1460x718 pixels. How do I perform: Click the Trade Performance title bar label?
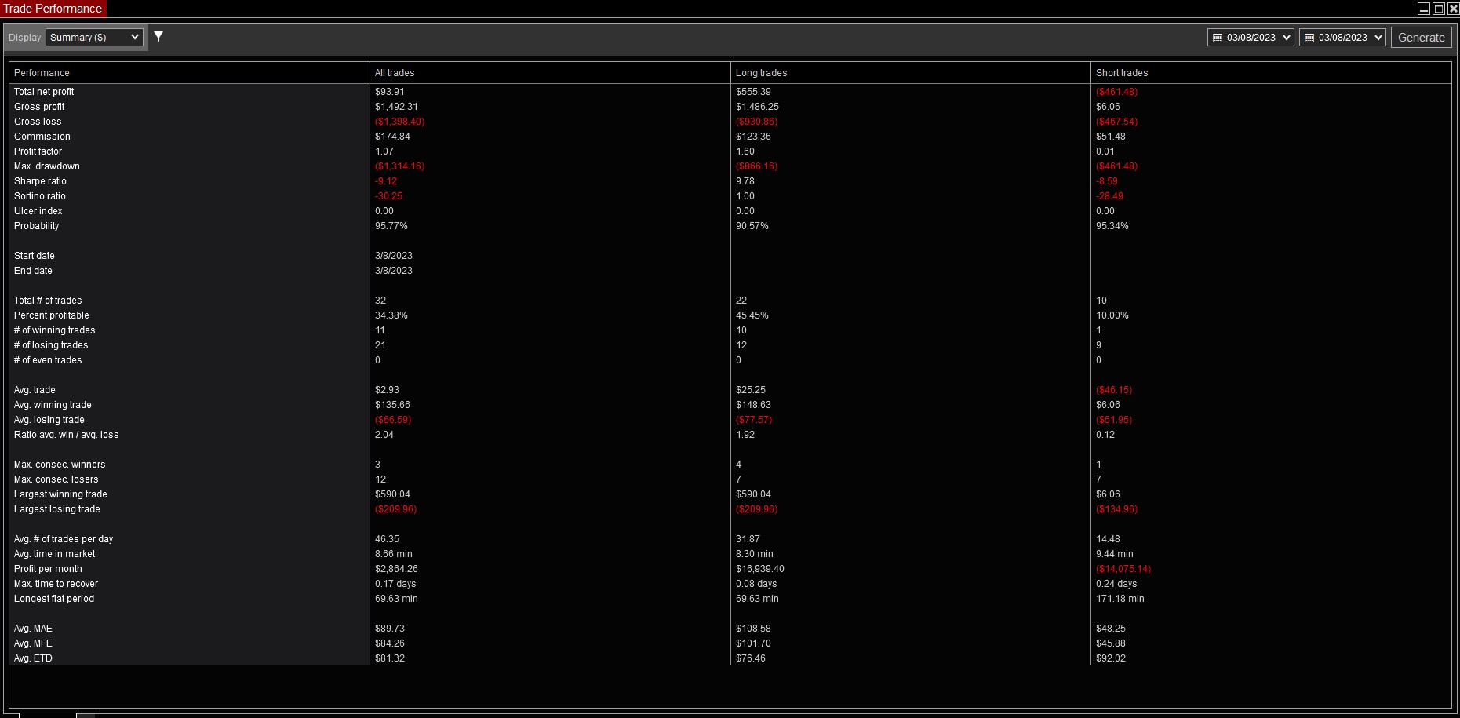(x=53, y=9)
